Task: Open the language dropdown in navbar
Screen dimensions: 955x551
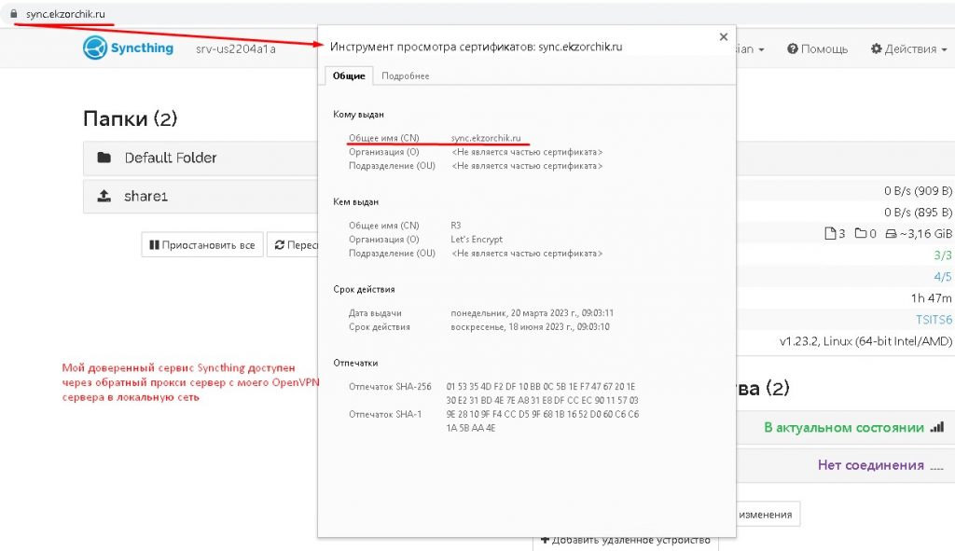Action: coord(751,48)
